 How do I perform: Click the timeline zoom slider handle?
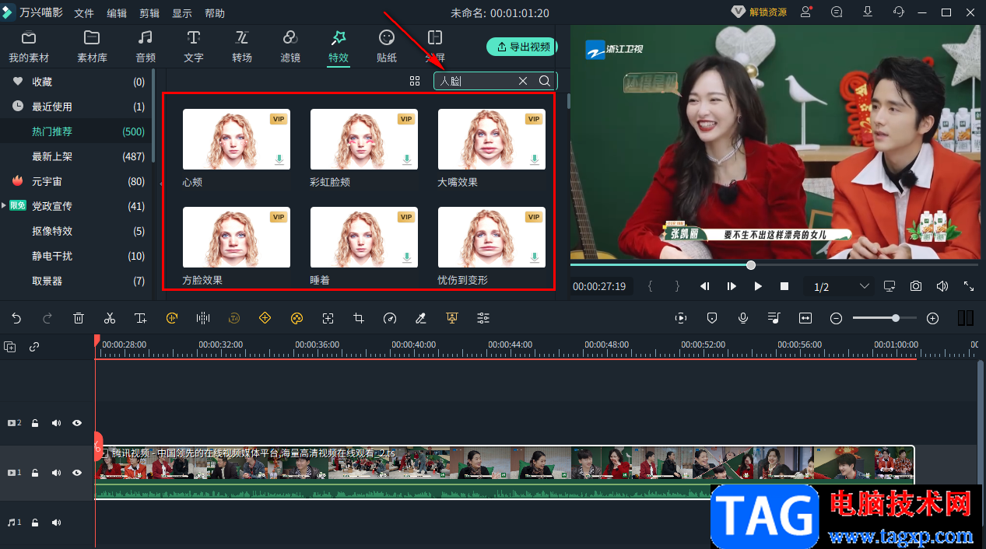pyautogui.click(x=896, y=318)
